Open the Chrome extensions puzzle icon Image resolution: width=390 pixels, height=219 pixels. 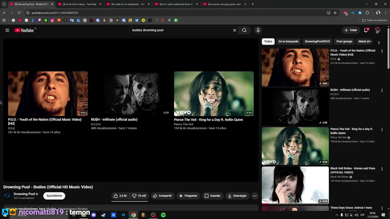(x=367, y=13)
